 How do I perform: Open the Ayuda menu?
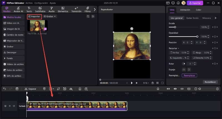[x=52, y=3]
